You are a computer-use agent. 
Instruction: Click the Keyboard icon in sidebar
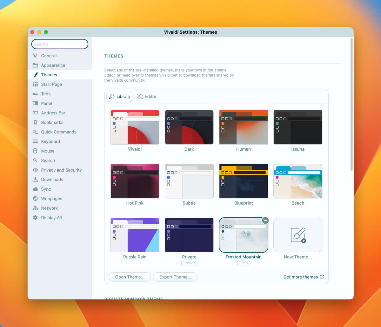pos(35,141)
